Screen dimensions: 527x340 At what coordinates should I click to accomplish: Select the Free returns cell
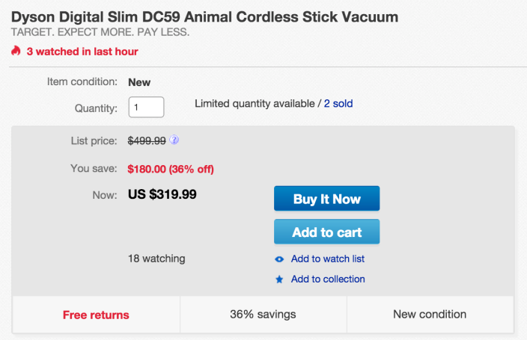pos(96,315)
